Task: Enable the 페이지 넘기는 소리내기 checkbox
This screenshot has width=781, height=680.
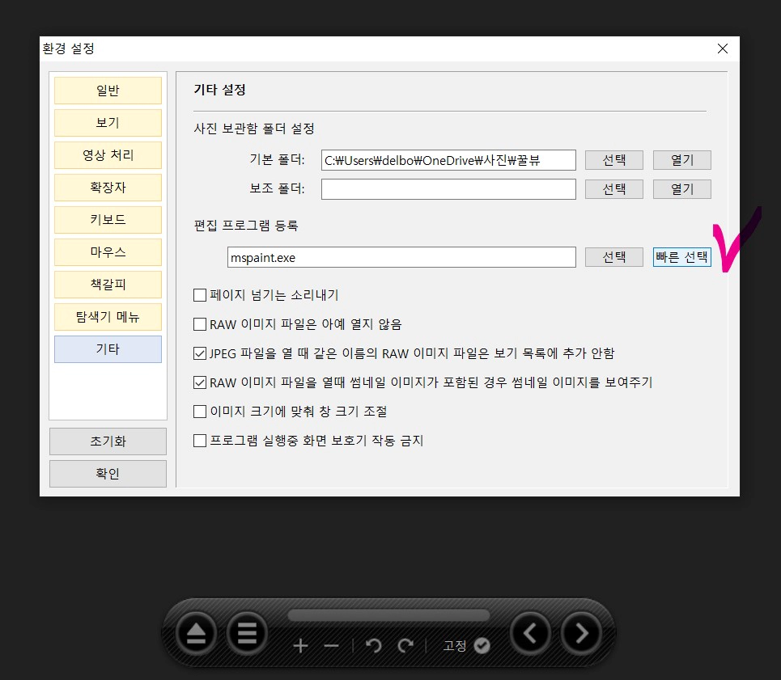Action: (199, 295)
